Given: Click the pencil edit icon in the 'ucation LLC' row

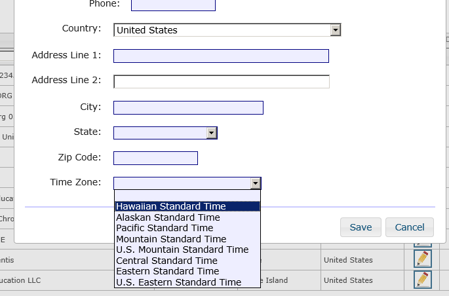Looking at the screenshot, I should (423, 280).
